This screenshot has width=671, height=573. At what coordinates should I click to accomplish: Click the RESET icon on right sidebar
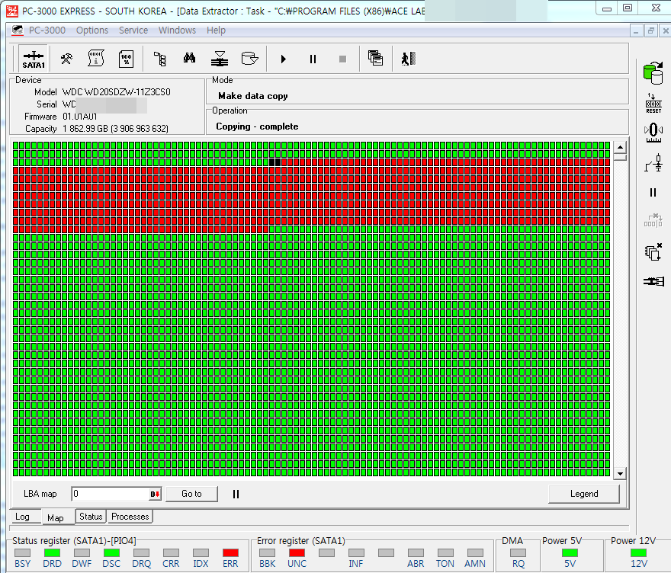[x=653, y=104]
